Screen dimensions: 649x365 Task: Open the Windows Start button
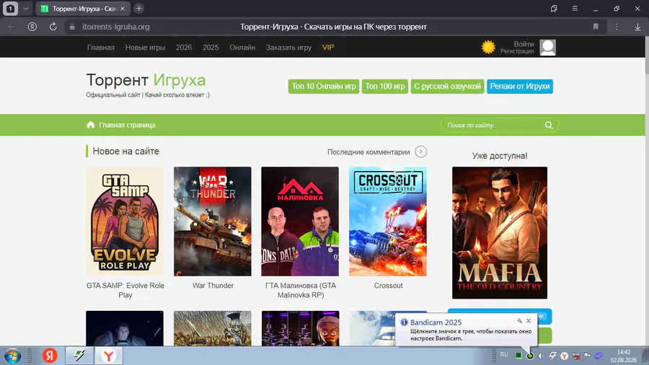(x=12, y=356)
